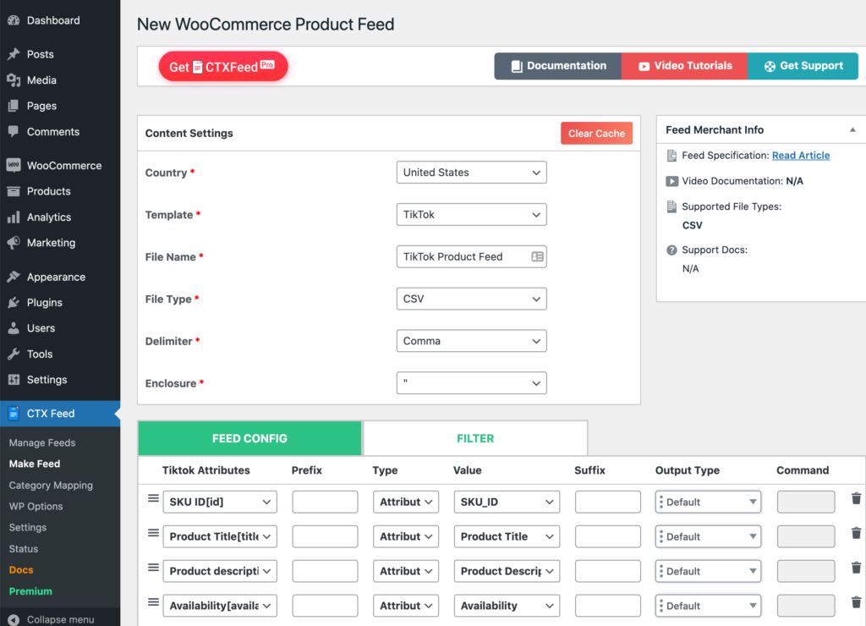Grab the drag handle of Product Title row

click(154, 533)
